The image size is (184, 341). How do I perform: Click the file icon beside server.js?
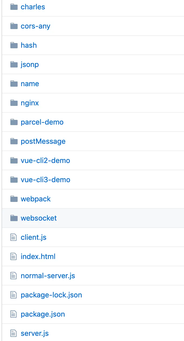[13, 333]
